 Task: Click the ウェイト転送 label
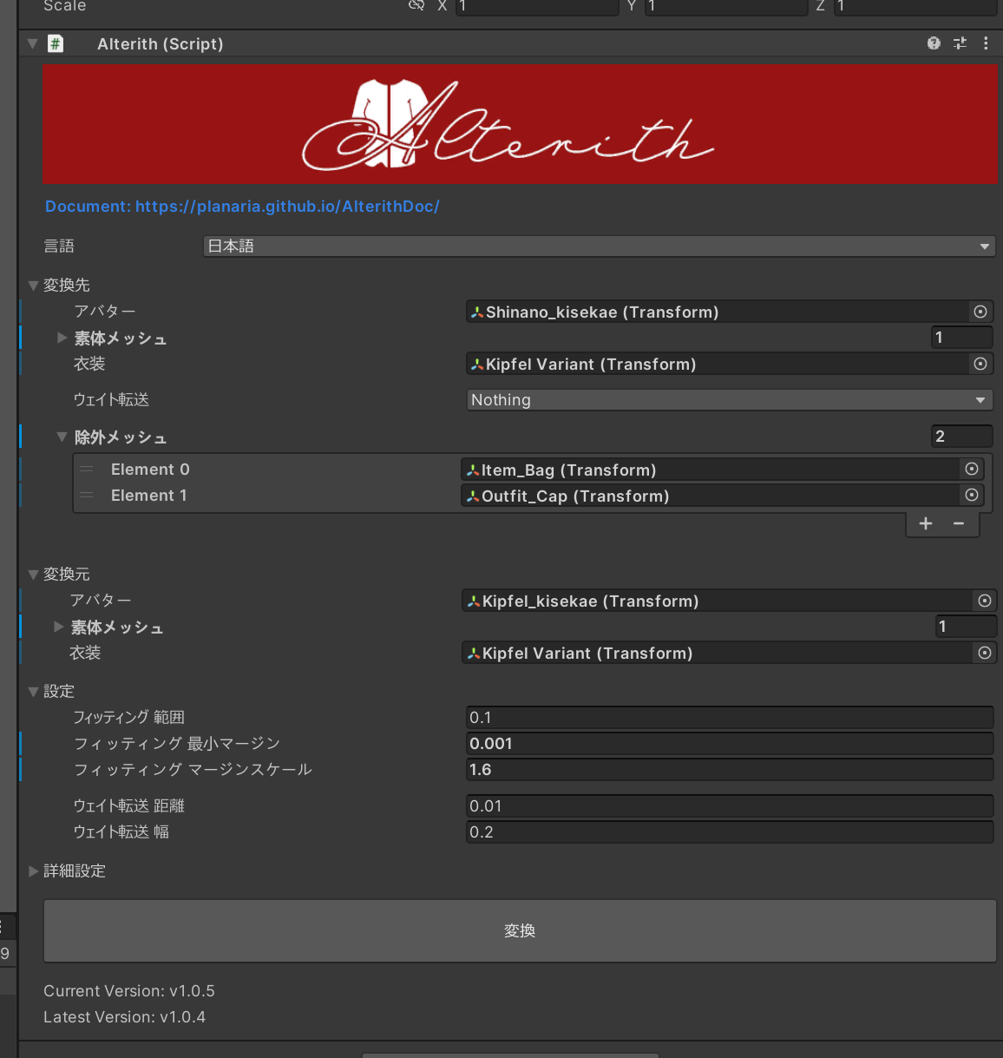coord(111,400)
